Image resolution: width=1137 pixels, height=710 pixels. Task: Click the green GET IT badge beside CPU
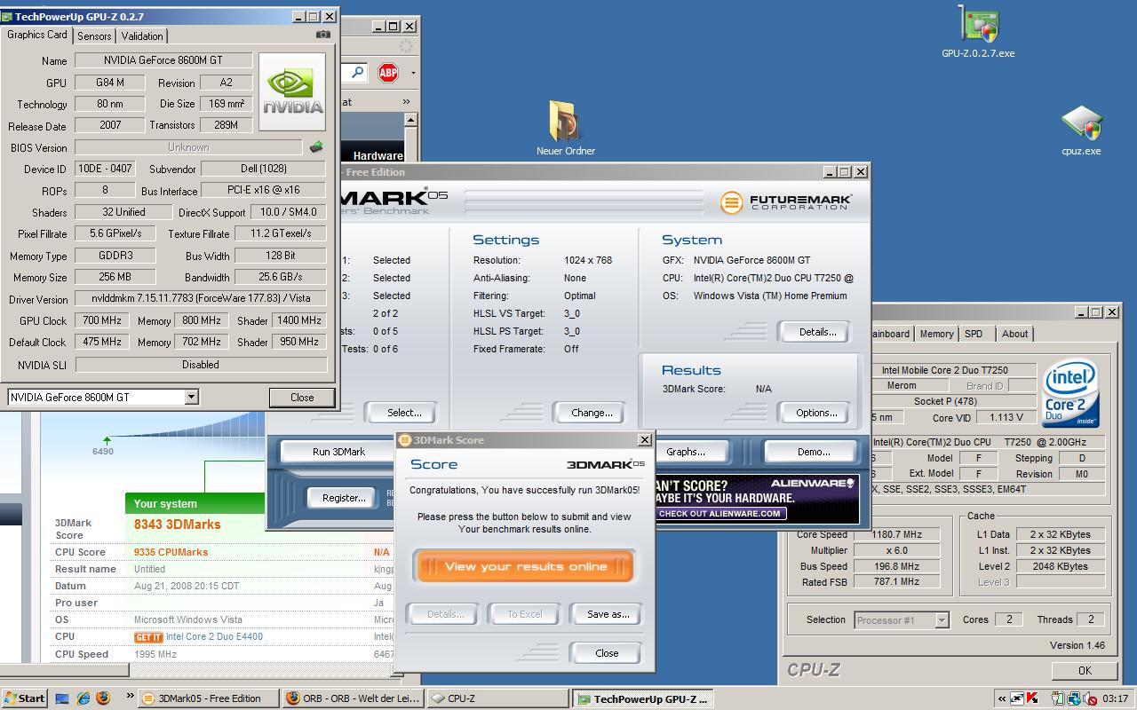click(x=148, y=637)
